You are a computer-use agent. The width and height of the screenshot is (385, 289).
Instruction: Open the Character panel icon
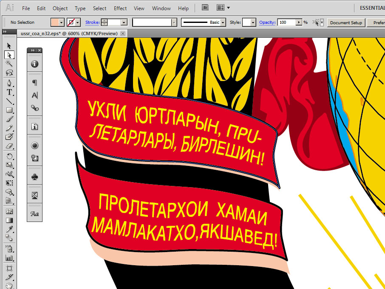[34, 95]
